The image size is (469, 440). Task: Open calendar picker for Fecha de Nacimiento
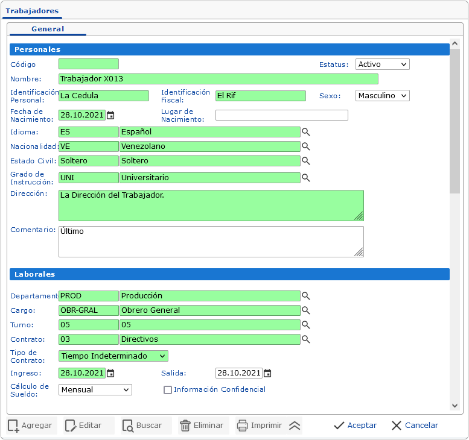(110, 115)
